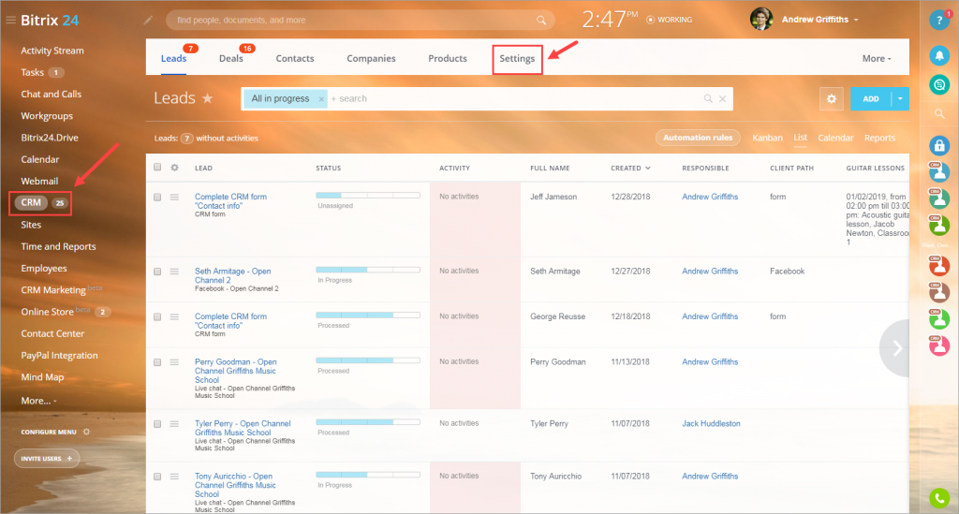Open the help question mark icon
The image size is (959, 514).
click(x=938, y=21)
